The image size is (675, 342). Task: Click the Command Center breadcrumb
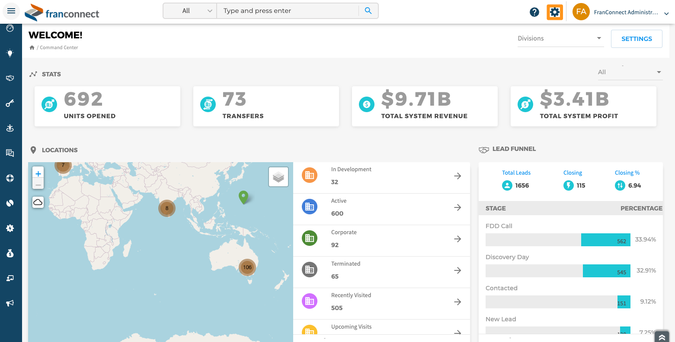pyautogui.click(x=59, y=47)
